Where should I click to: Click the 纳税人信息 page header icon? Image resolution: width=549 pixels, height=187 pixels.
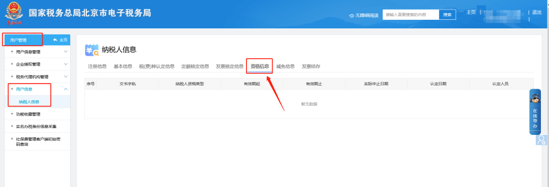click(x=91, y=50)
